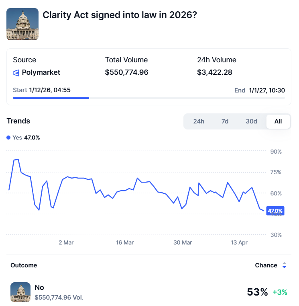Select the All trend range
This screenshot has width=299, height=306.
278,121
